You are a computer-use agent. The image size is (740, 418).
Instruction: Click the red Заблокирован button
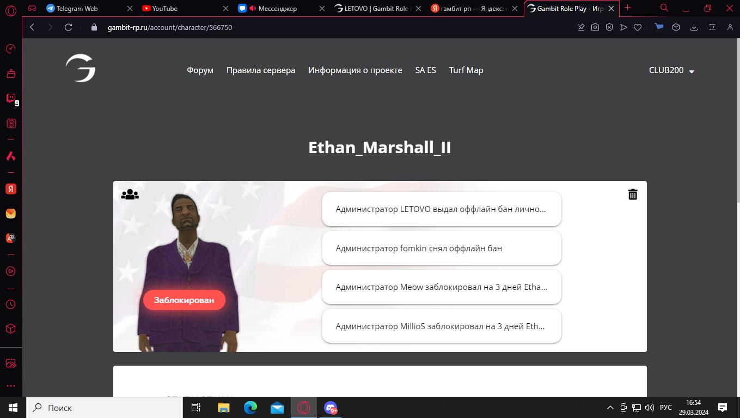pyautogui.click(x=184, y=300)
